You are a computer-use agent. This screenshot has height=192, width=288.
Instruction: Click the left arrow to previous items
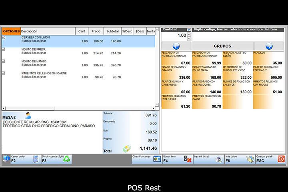tap(176, 46)
